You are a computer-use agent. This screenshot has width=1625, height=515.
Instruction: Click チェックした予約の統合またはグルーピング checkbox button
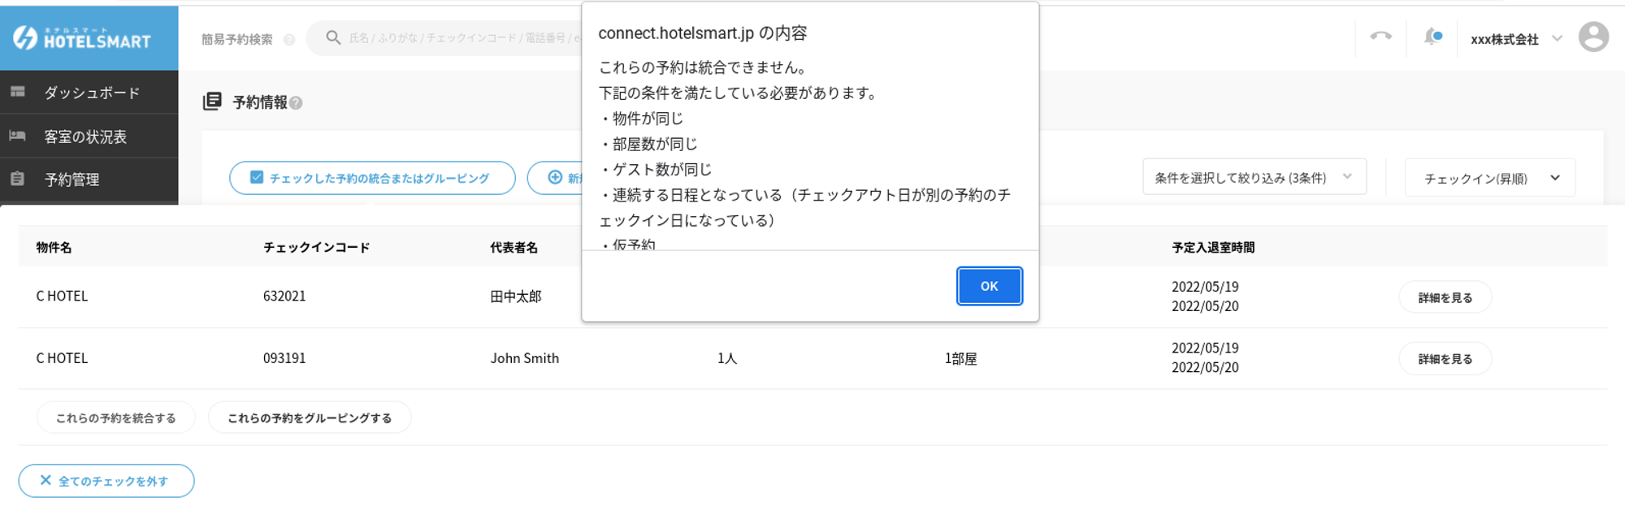372,178
